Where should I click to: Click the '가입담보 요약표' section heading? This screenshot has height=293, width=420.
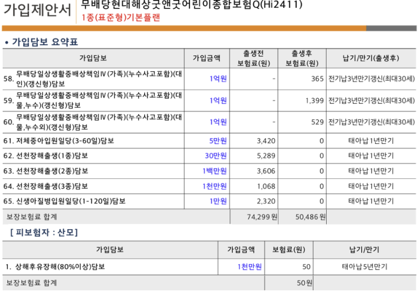click(x=45, y=42)
